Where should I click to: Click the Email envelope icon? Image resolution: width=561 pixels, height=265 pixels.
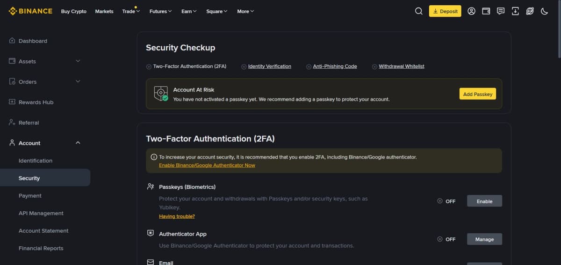point(151,263)
